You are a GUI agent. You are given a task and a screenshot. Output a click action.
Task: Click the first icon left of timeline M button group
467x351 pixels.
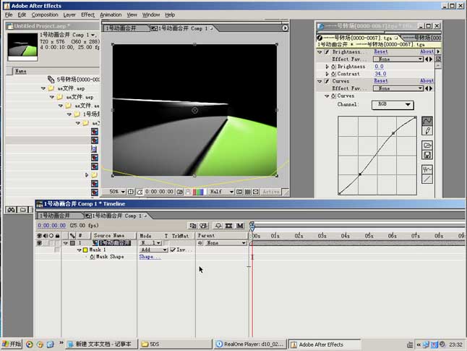coord(193,226)
